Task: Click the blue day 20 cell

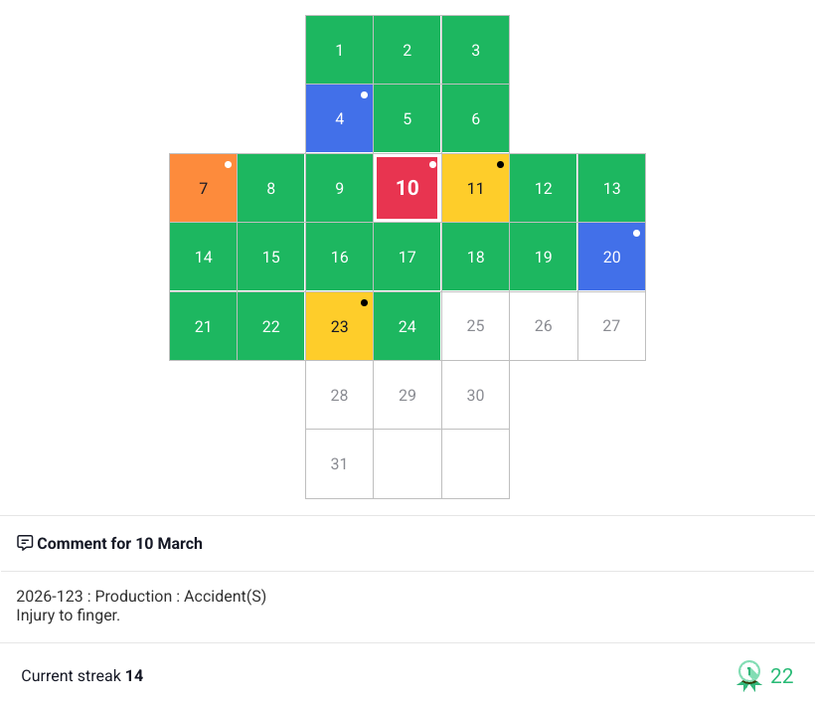Action: [x=611, y=257]
